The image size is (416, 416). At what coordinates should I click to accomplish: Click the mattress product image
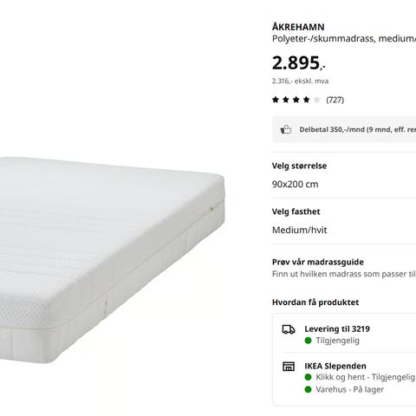click(x=112, y=260)
